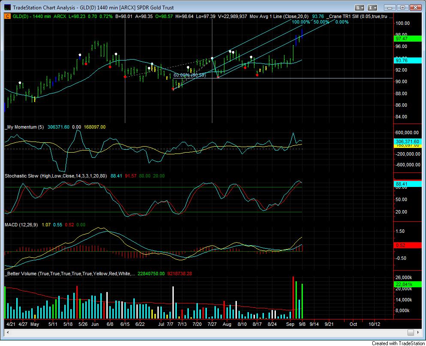The image size is (426, 346).
Task: Click the 9/8 date label
Action: tap(302, 324)
